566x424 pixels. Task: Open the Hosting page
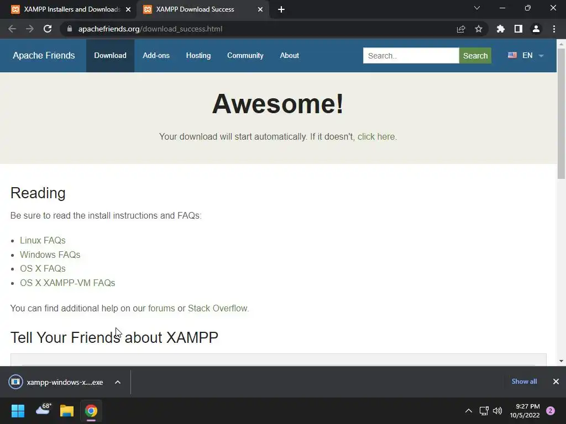(x=198, y=56)
